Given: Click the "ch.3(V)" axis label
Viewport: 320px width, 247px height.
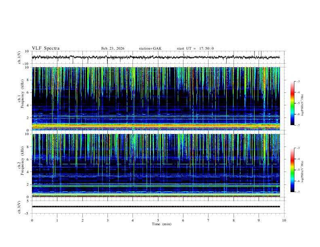Looking at the screenshot, I should (19, 207).
